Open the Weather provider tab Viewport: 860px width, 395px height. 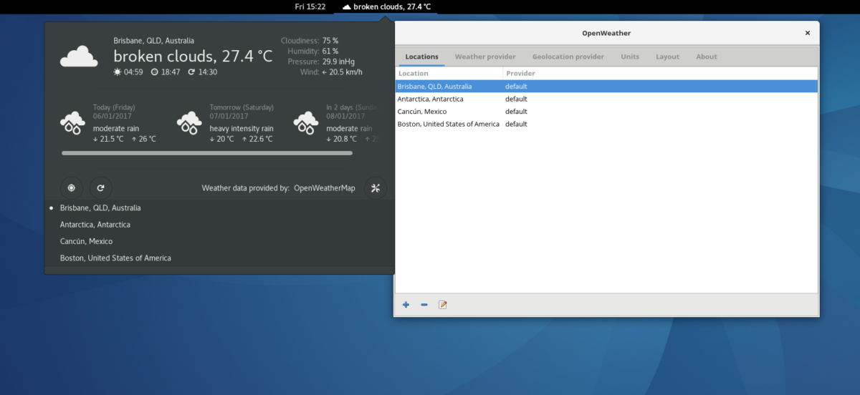pos(485,57)
